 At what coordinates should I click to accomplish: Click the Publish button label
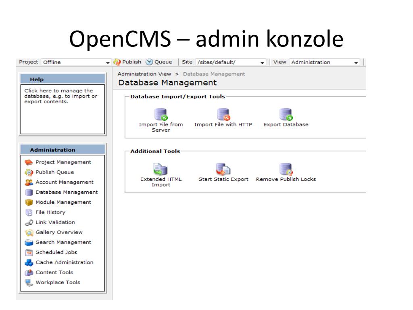tap(132, 62)
